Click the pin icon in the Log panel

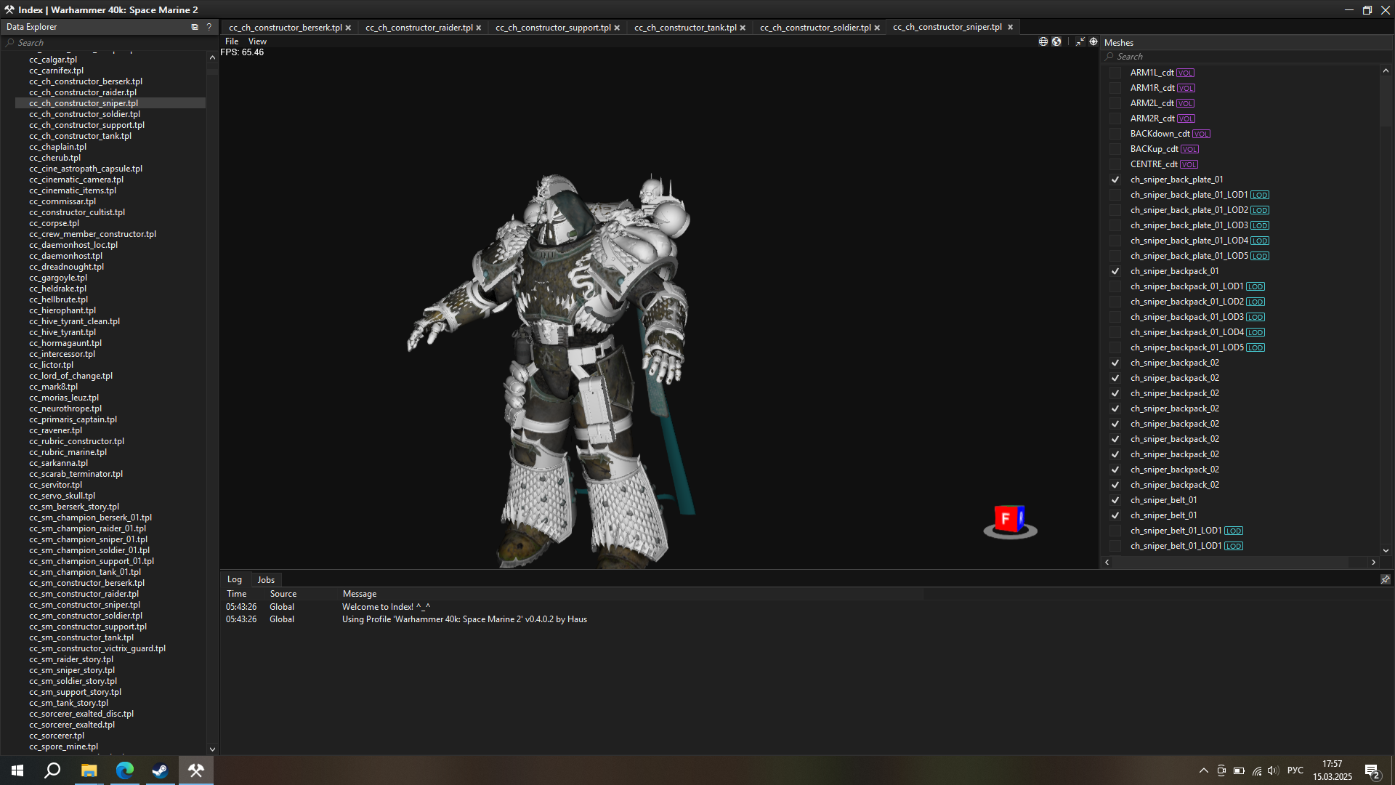pos(1385,579)
